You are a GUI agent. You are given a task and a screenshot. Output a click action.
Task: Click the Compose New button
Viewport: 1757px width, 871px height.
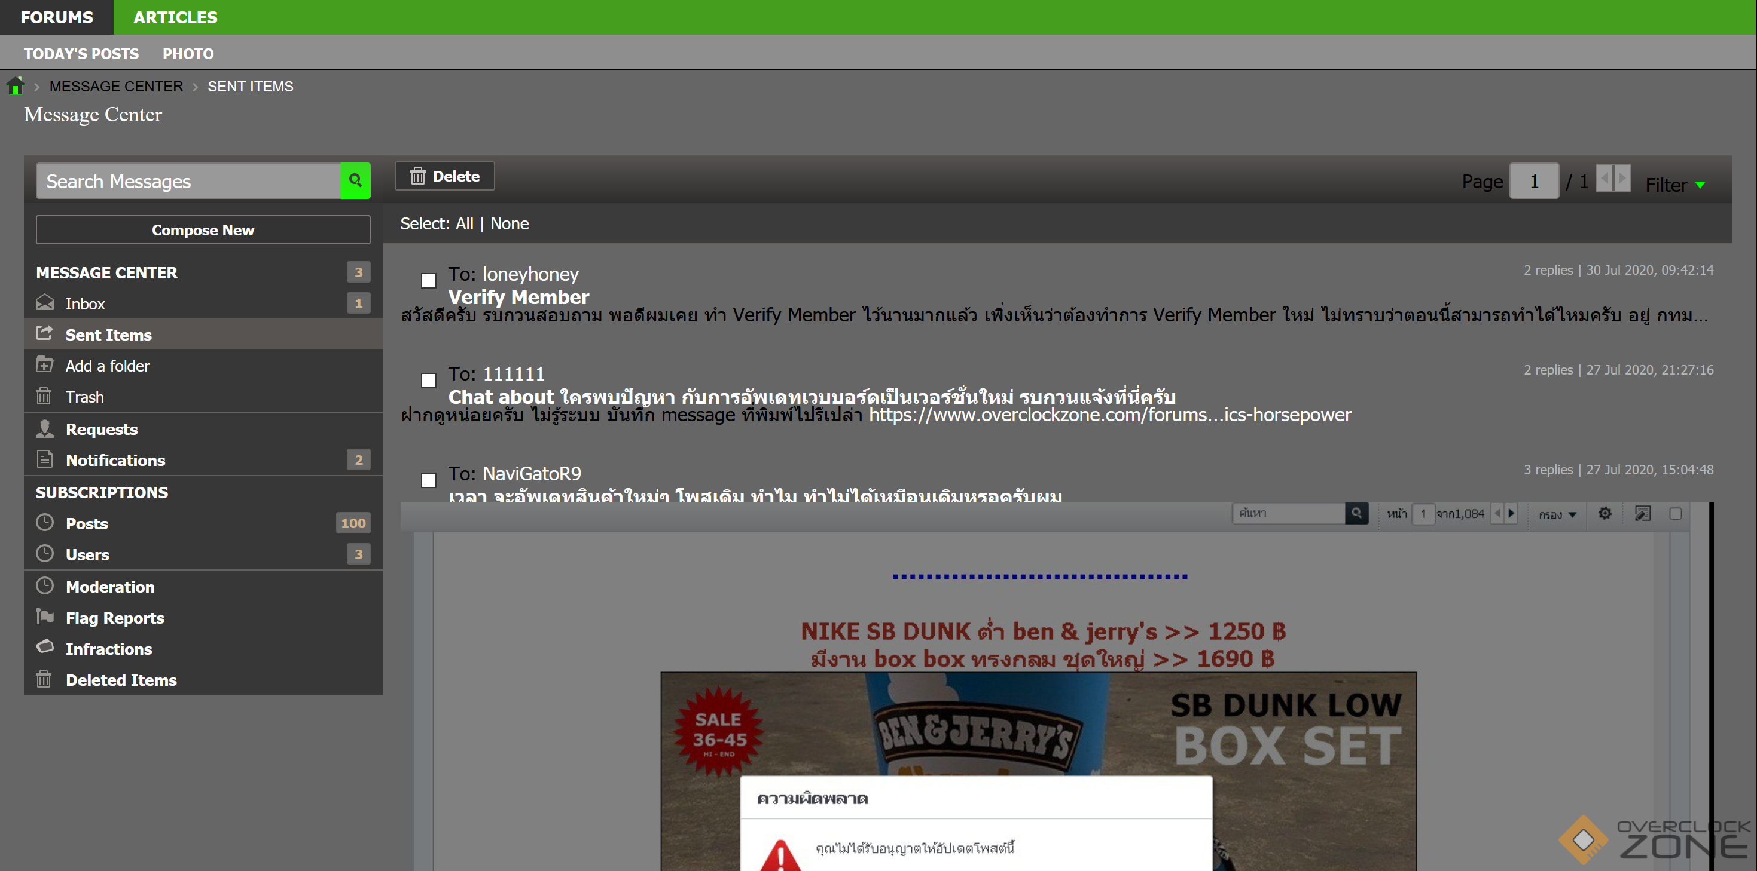203,231
